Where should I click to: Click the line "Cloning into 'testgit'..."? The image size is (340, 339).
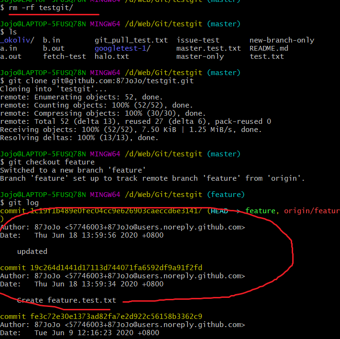[x=54, y=89]
